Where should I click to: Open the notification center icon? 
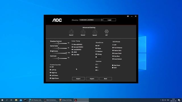click(179, 100)
